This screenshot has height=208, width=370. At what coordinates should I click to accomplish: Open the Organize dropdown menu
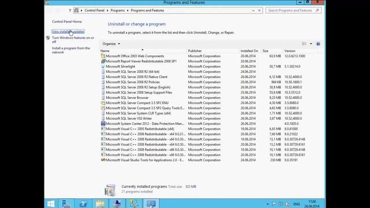111,44
